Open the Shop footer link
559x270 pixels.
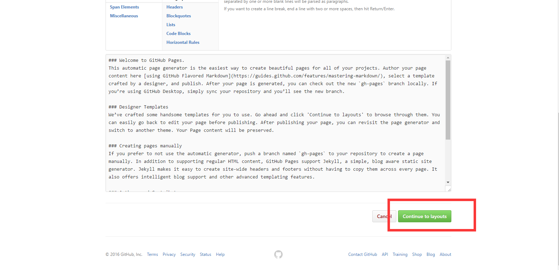417,254
